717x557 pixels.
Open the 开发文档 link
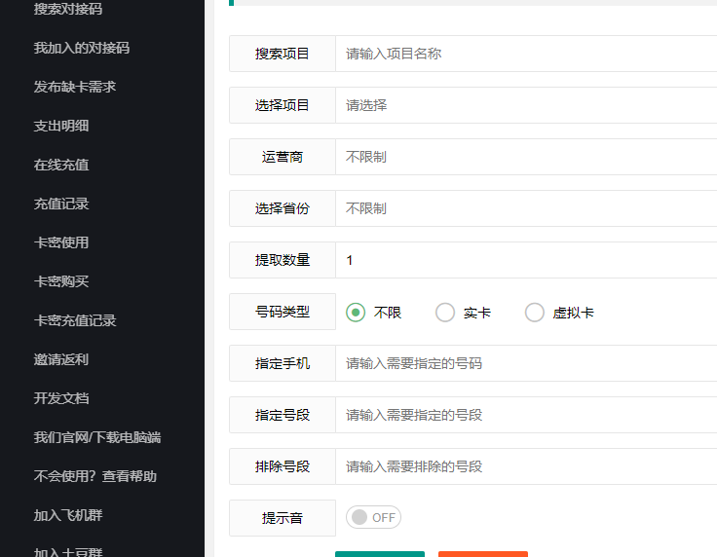coord(61,398)
